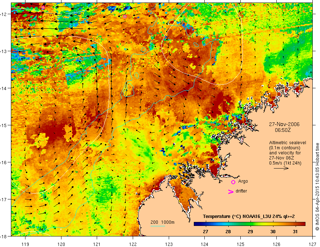Viewport: 320px width, 247px height.
Task: Click the magenta Argo legend circle
Action: [233, 182]
